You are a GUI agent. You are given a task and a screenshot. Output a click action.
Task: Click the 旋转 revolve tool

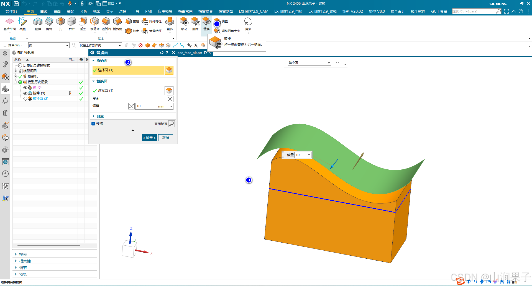coord(49,24)
